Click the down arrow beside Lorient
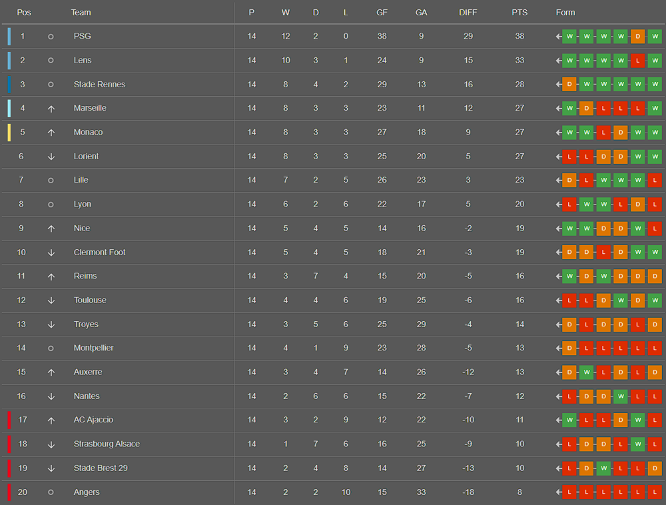 51,157
